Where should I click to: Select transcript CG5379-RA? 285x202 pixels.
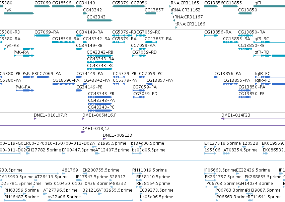(118, 42)
